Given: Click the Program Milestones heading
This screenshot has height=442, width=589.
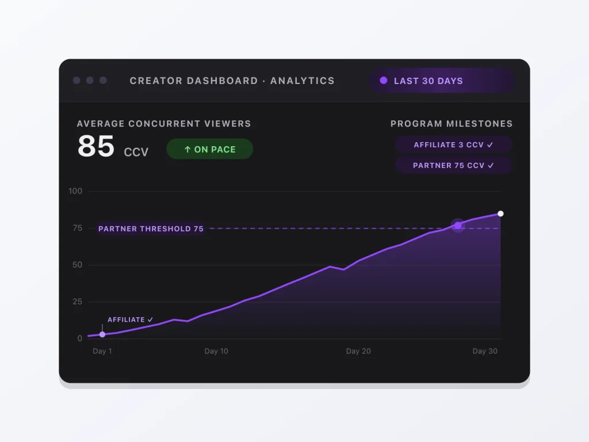Looking at the screenshot, I should coord(452,124).
